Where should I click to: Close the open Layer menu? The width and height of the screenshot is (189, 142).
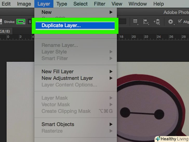pyautogui.click(x=44, y=4)
